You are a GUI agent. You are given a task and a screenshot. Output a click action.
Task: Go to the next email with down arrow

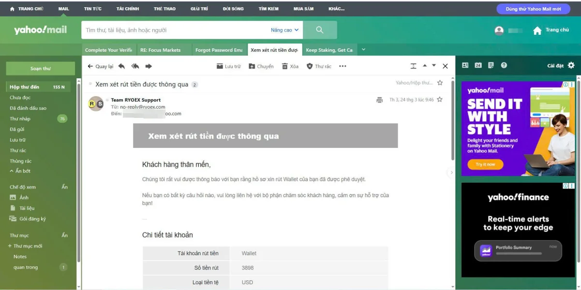[x=434, y=65]
